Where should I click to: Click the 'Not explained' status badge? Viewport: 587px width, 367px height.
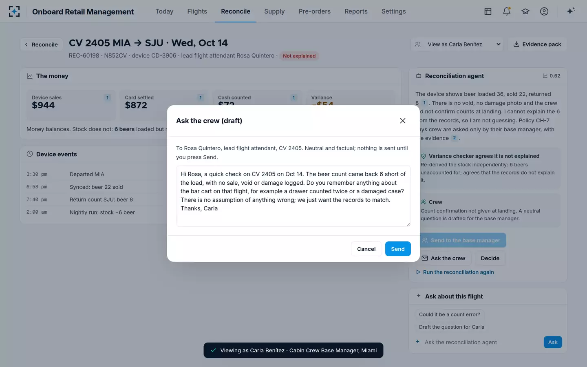coord(299,56)
